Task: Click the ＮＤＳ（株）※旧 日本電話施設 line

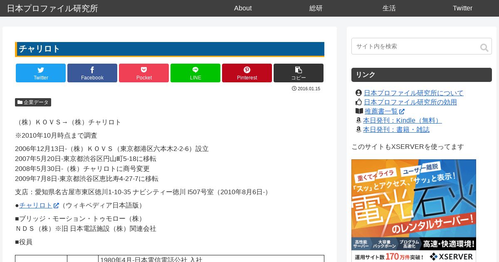Action: (x=86, y=229)
